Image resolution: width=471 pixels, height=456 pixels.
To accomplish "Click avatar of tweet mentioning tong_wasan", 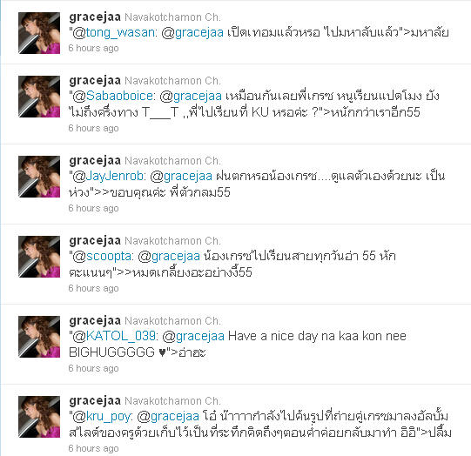I will tap(39, 33).
